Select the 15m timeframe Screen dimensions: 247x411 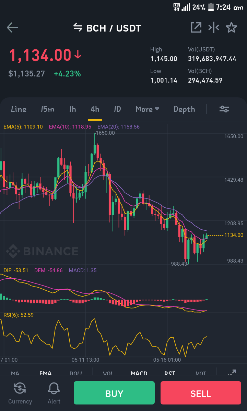click(47, 109)
